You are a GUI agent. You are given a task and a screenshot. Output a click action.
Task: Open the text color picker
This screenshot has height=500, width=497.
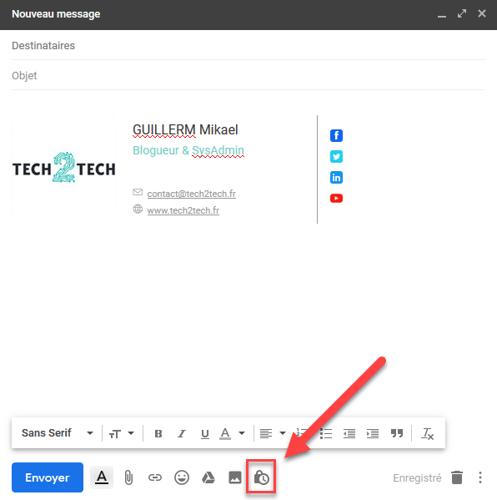click(233, 434)
